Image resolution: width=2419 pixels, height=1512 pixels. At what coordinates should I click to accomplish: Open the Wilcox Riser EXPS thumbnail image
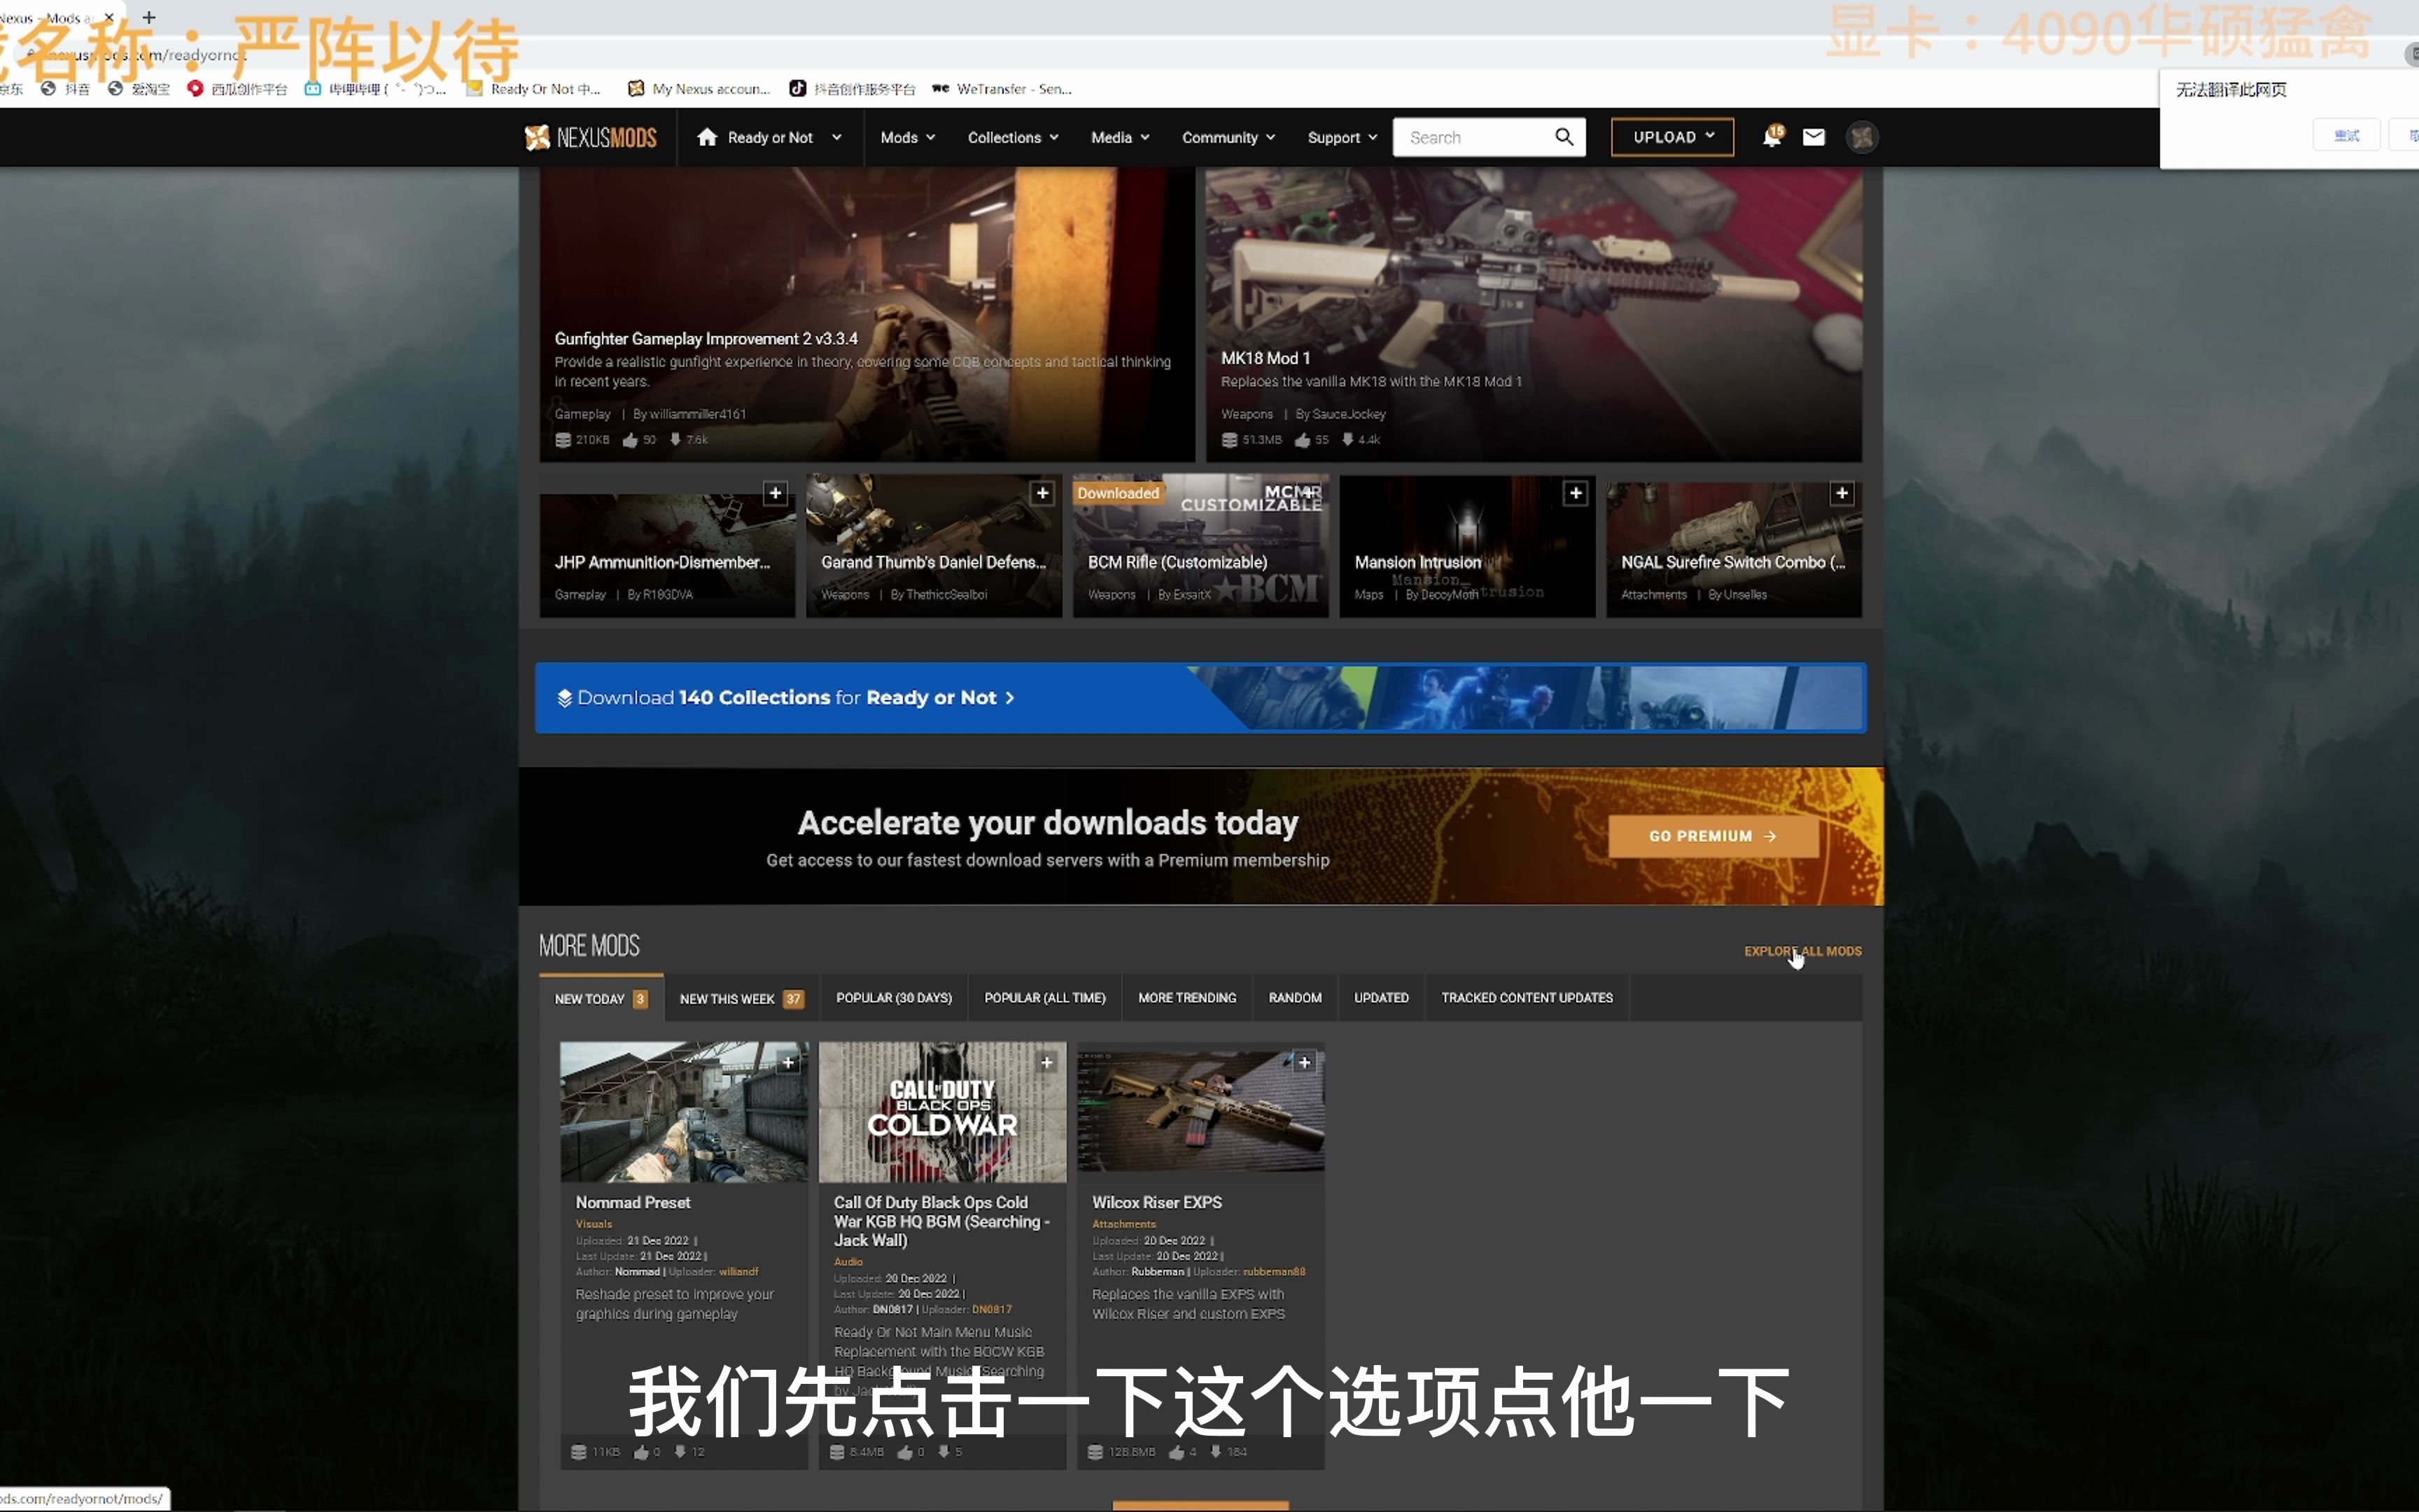[1200, 1112]
